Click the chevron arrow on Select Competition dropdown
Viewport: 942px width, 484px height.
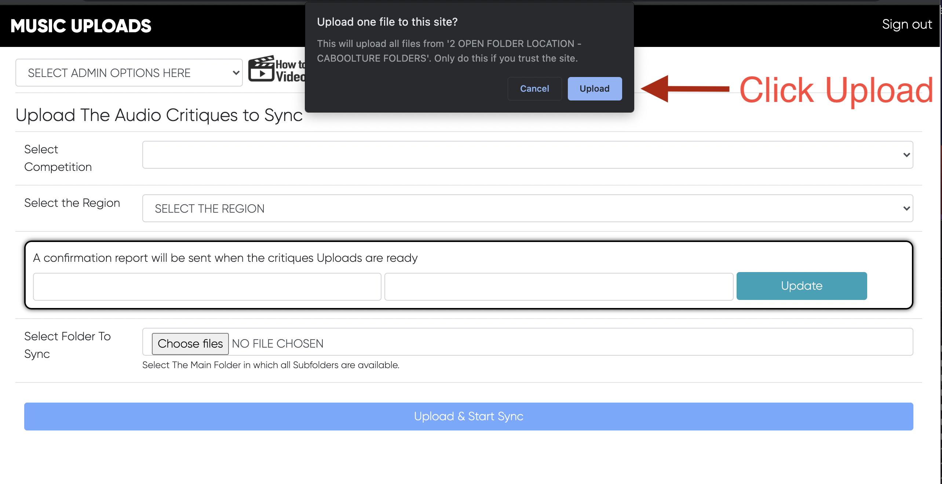[x=906, y=155]
